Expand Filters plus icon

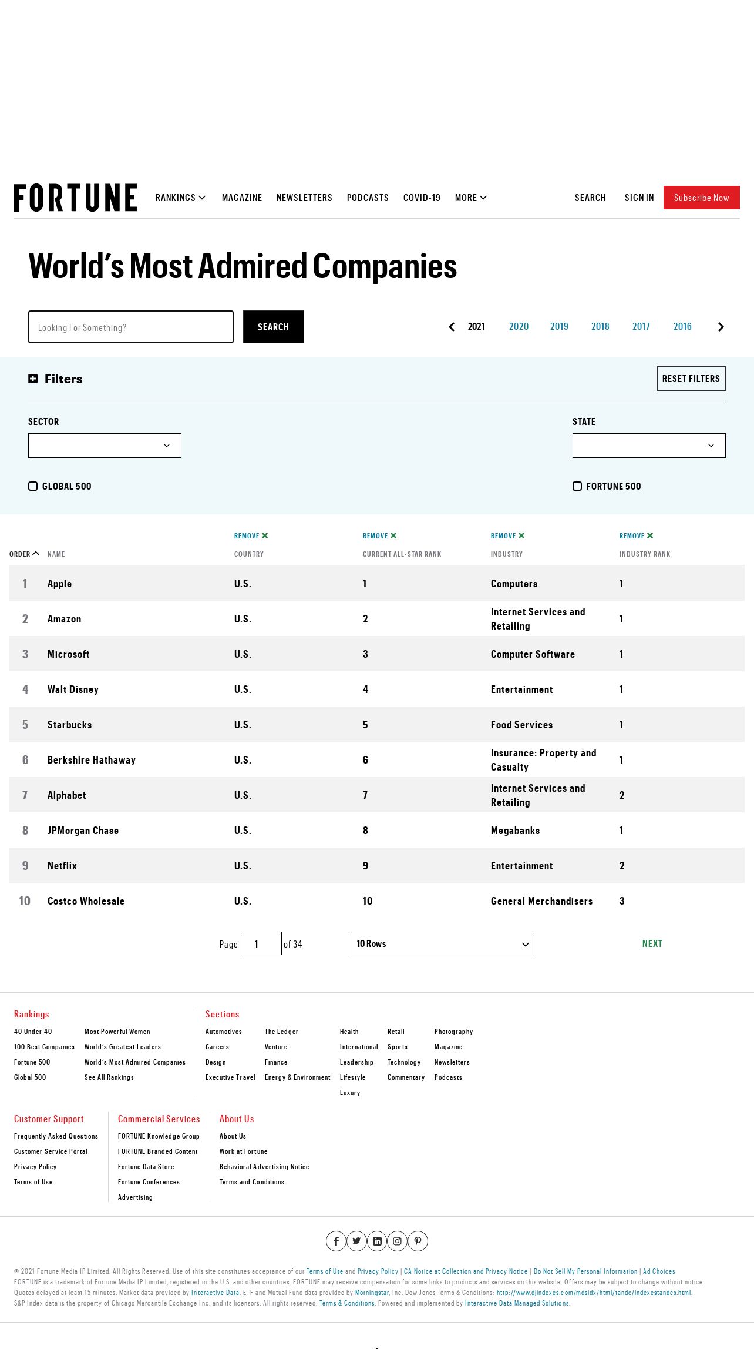[x=33, y=379]
